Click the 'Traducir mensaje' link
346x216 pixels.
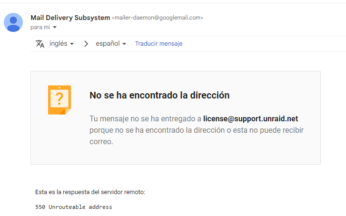coord(158,44)
